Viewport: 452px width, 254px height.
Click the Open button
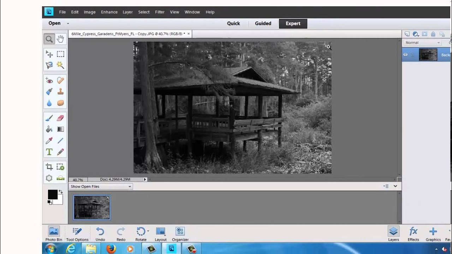(x=54, y=23)
